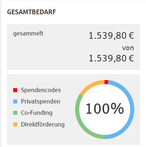This screenshot has height=147, width=146.
Task: Click the red segment of donut chart
Action: 106,82
